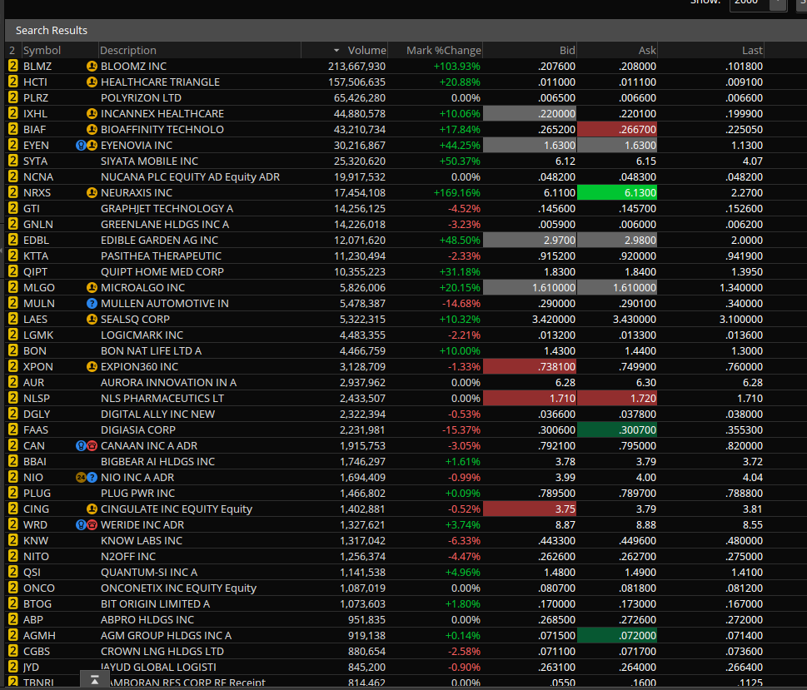
Task: Click the yellow 2 icon beside SYTA
Action: click(x=12, y=161)
